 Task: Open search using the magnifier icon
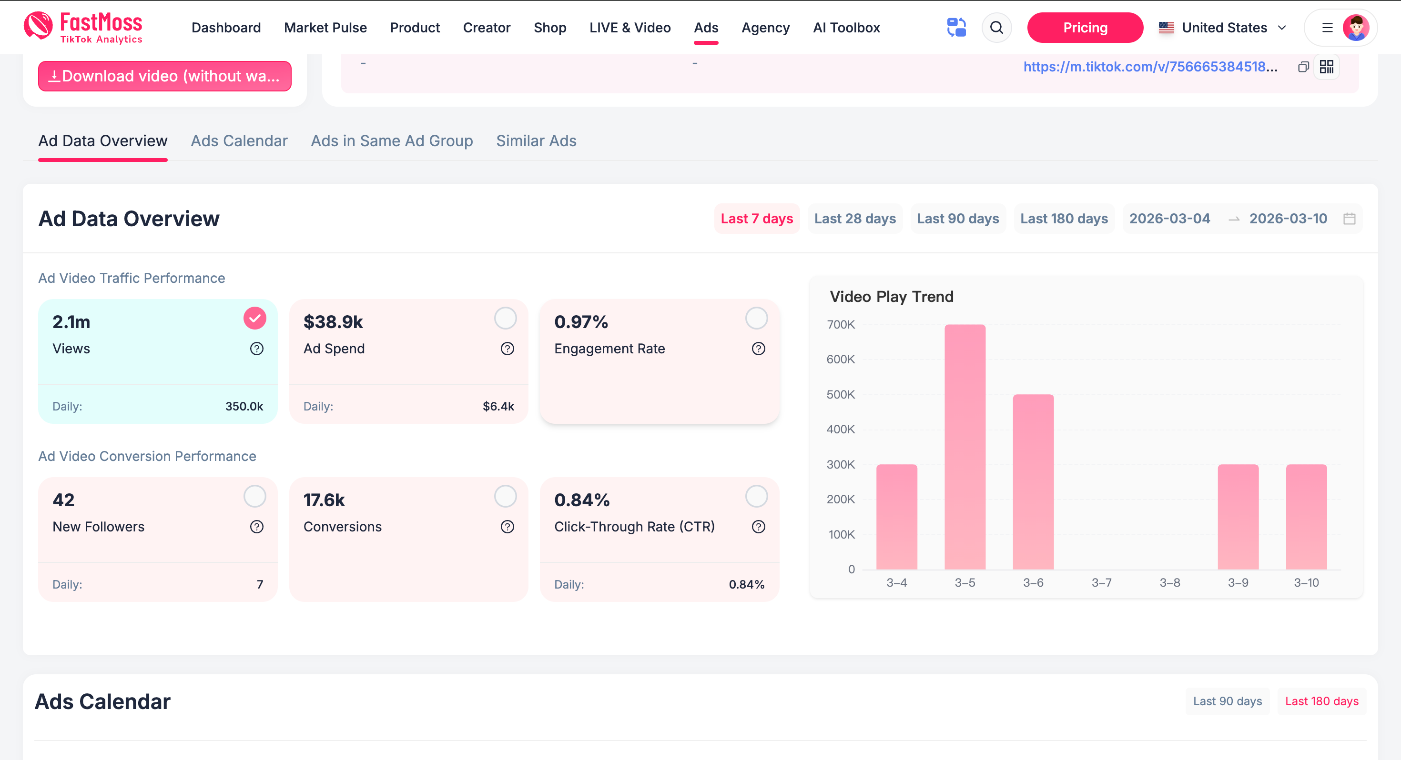click(x=997, y=27)
